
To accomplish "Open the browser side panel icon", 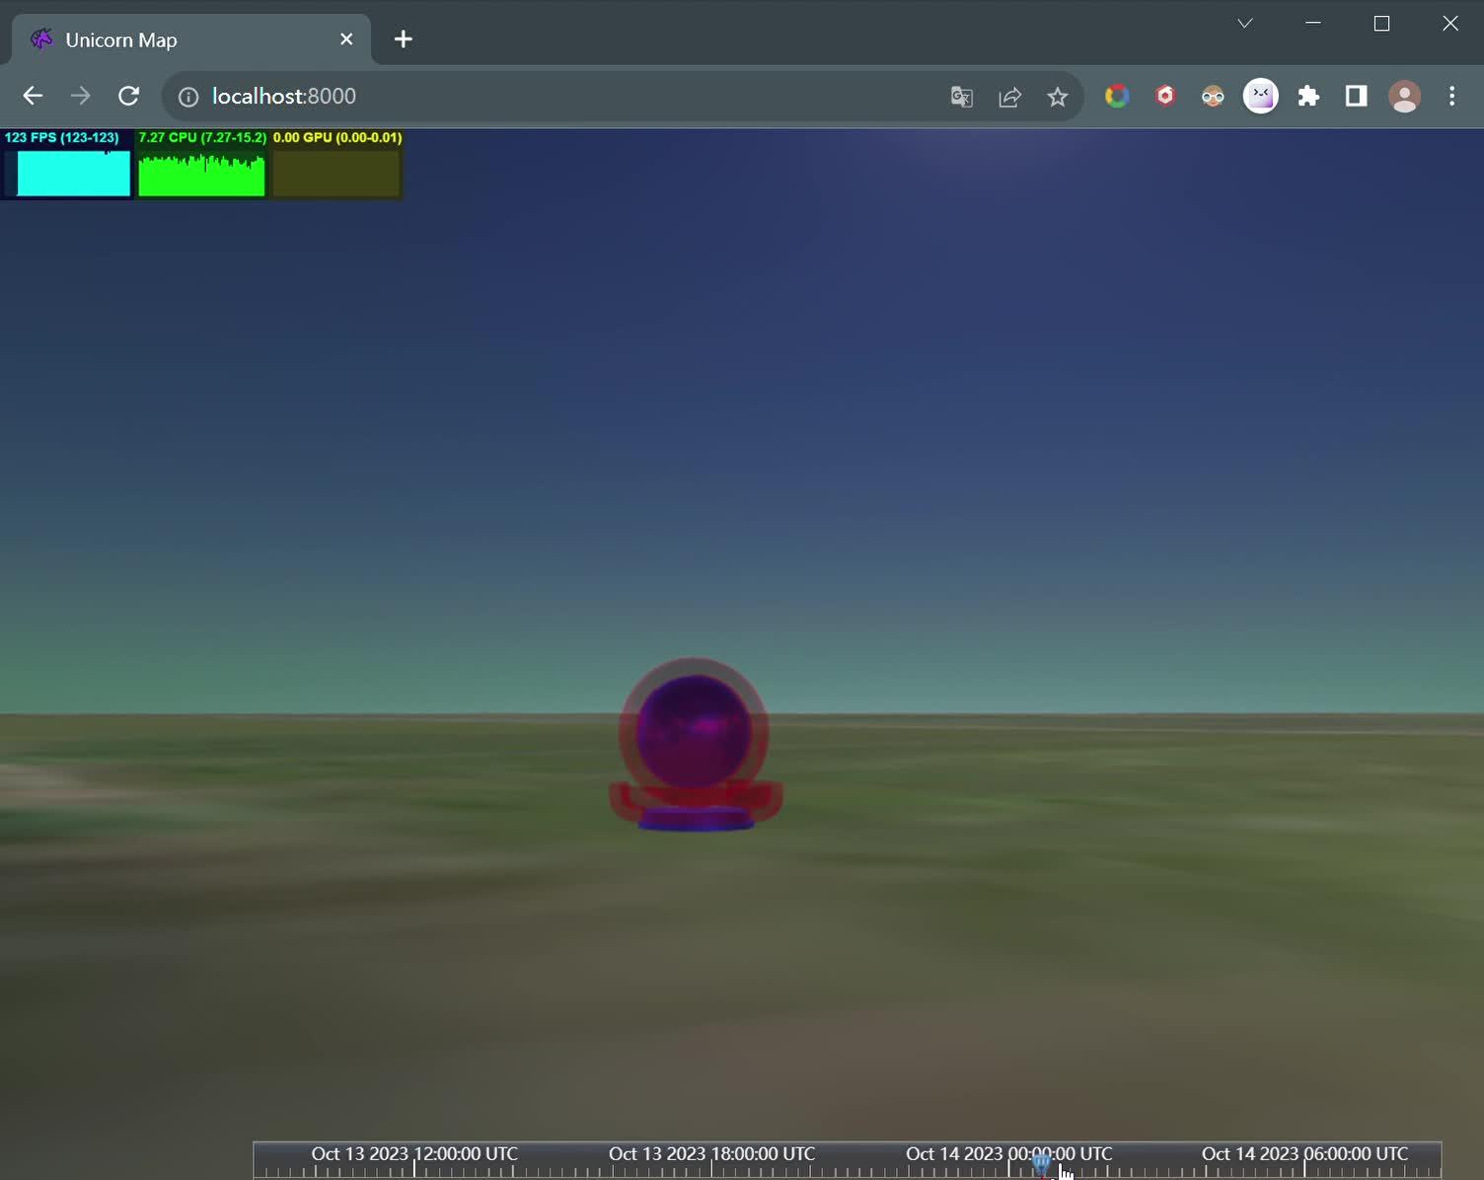I will click(1356, 96).
